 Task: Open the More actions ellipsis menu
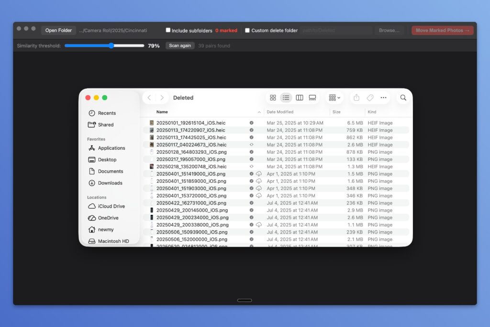tap(383, 98)
